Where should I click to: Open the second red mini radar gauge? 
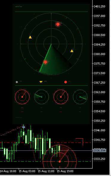(61, 97)
